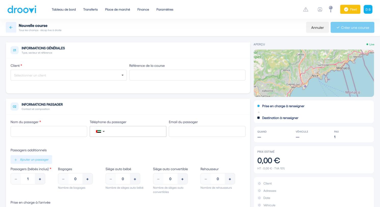Decrease Bagages count with minus
Screen dimensions: 380x207
coord(63,179)
